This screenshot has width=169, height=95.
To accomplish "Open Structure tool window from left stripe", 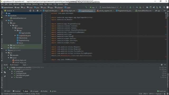I will (x=2, y=57).
